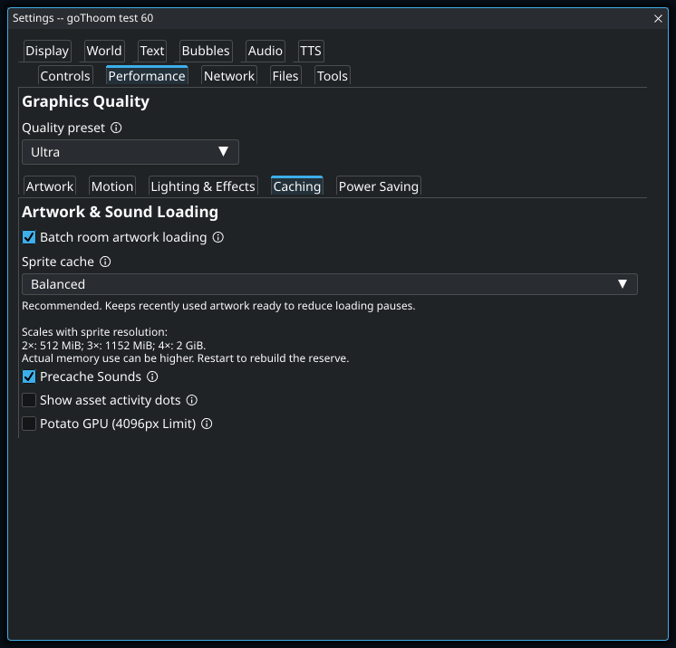
Task: Click the window title 'Settings -- goThoom test 60'
Action: point(82,18)
